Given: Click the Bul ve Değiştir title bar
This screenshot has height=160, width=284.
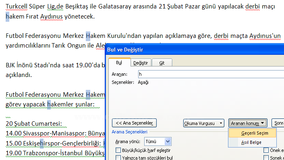Looking at the screenshot, I should (195, 50).
